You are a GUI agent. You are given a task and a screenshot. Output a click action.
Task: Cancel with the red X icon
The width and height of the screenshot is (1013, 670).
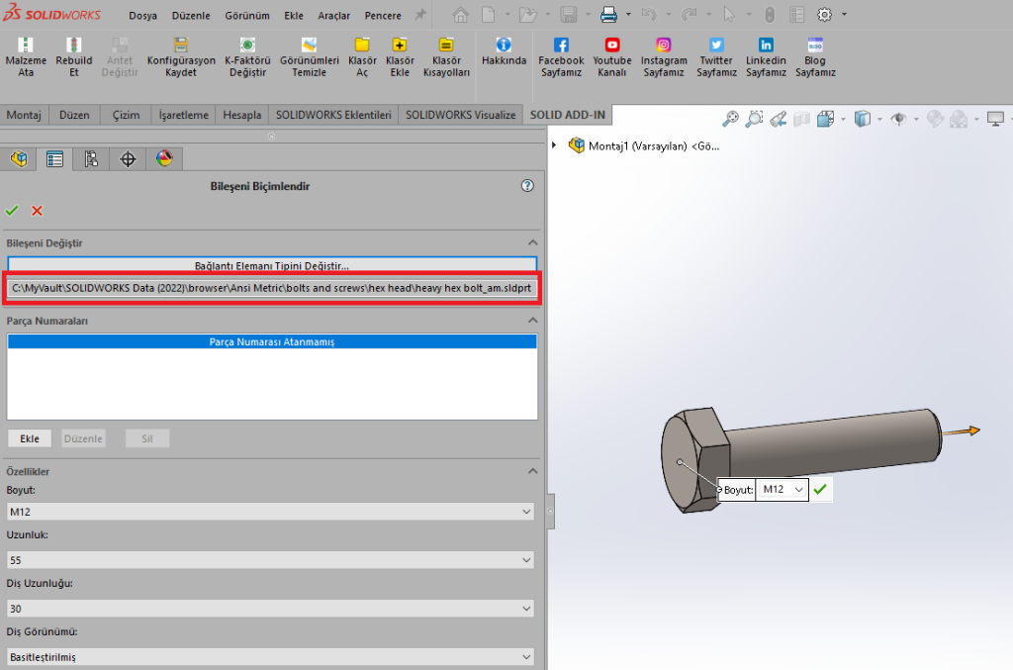click(x=38, y=211)
